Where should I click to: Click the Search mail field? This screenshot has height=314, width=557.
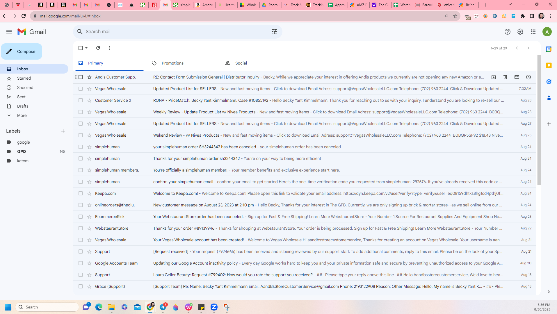(x=177, y=31)
